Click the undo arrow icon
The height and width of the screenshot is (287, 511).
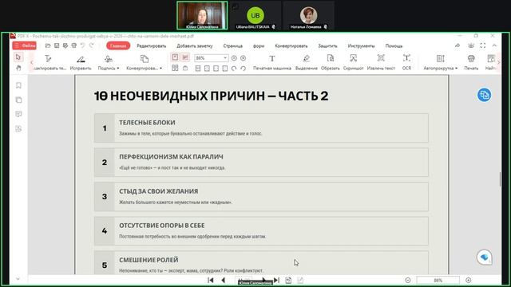pos(83,45)
